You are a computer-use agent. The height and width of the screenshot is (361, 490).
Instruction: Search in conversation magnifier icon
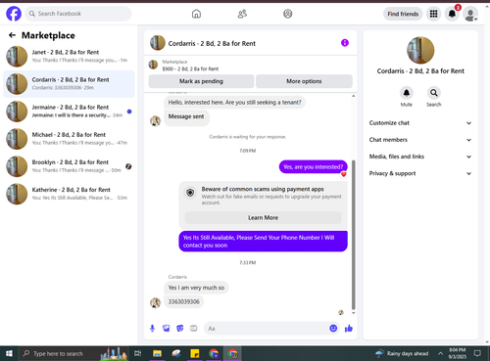click(434, 93)
